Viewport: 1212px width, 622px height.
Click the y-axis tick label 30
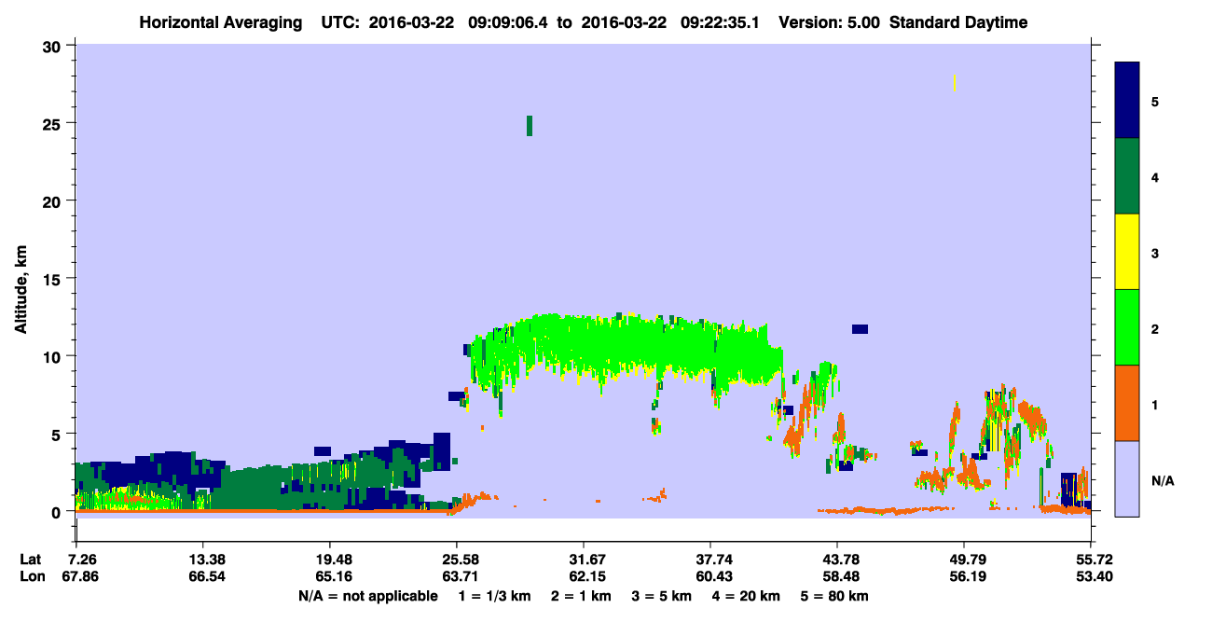[x=54, y=46]
